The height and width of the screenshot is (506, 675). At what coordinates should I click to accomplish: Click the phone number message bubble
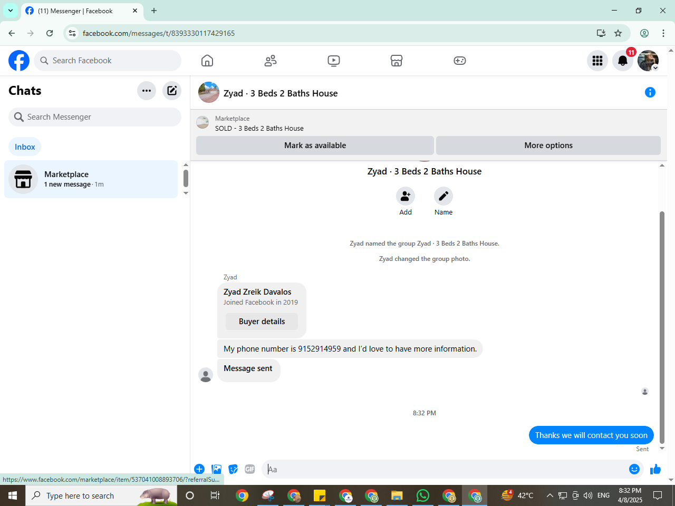click(x=350, y=349)
